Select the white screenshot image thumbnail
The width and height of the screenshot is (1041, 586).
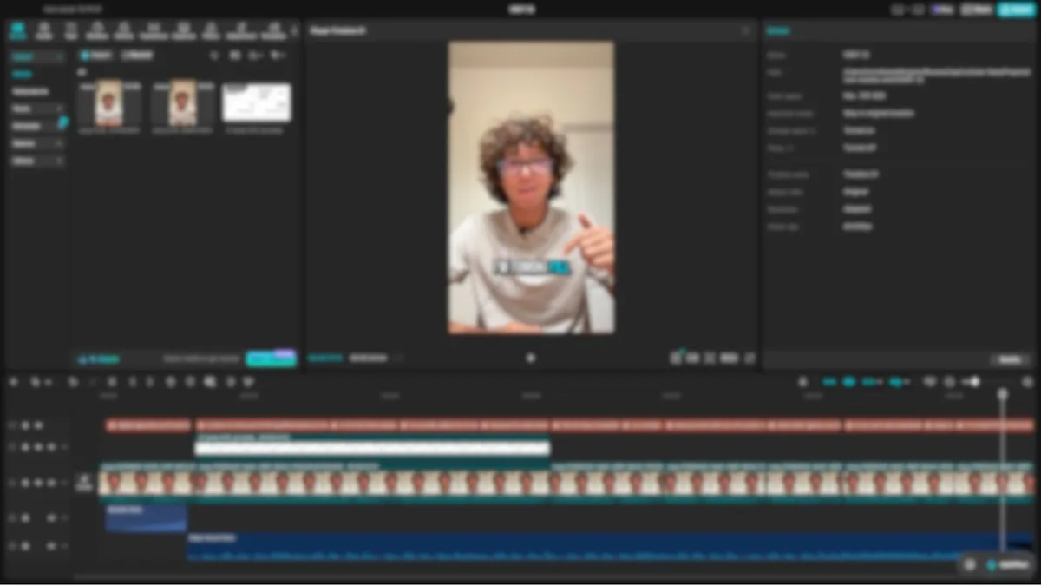257,102
